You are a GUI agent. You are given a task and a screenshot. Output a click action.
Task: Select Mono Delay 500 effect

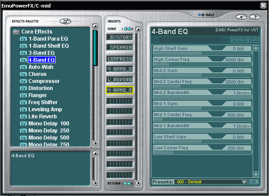tap(49, 138)
